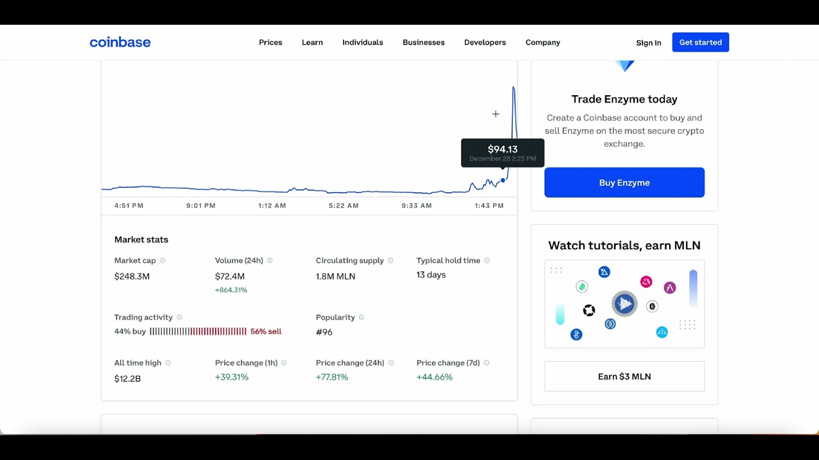Click the Circulating supply info icon
This screenshot has width=819, height=460.
pyautogui.click(x=390, y=261)
